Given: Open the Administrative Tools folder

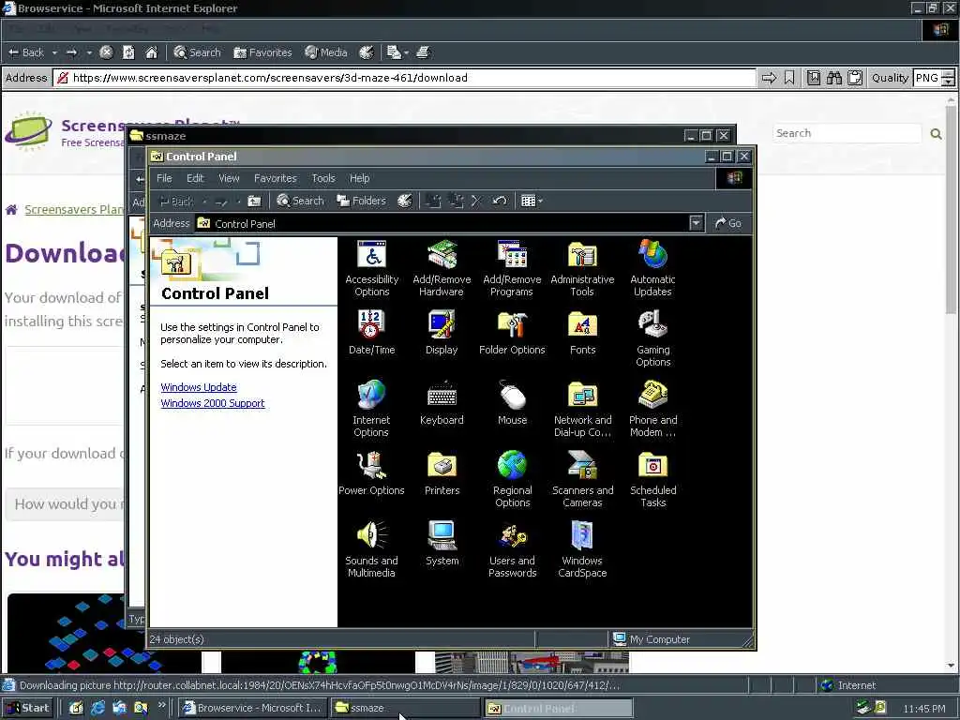Looking at the screenshot, I should [x=582, y=268].
